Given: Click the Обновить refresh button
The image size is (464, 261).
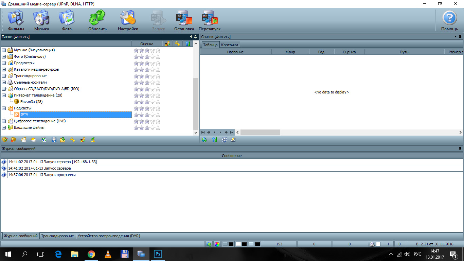Looking at the screenshot, I should tap(97, 20).
